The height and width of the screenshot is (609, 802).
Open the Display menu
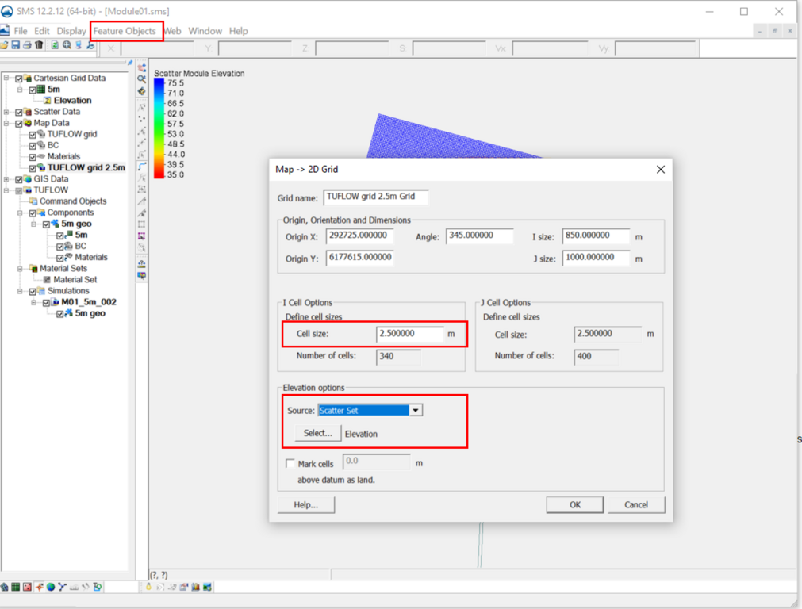(x=71, y=31)
